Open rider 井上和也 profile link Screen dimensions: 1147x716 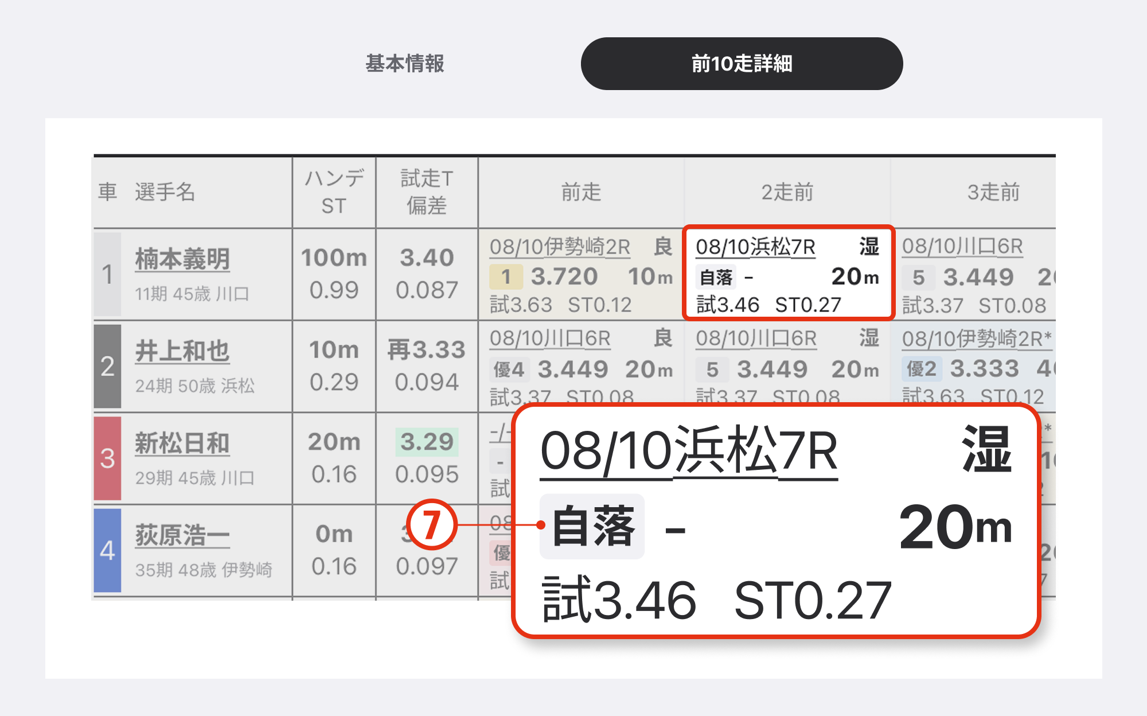pos(182,351)
